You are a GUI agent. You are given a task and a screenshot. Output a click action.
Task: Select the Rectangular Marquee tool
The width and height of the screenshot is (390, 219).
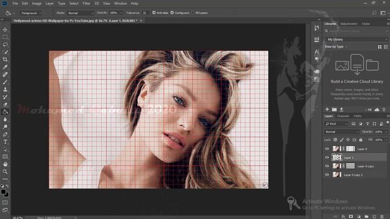(x=5, y=37)
